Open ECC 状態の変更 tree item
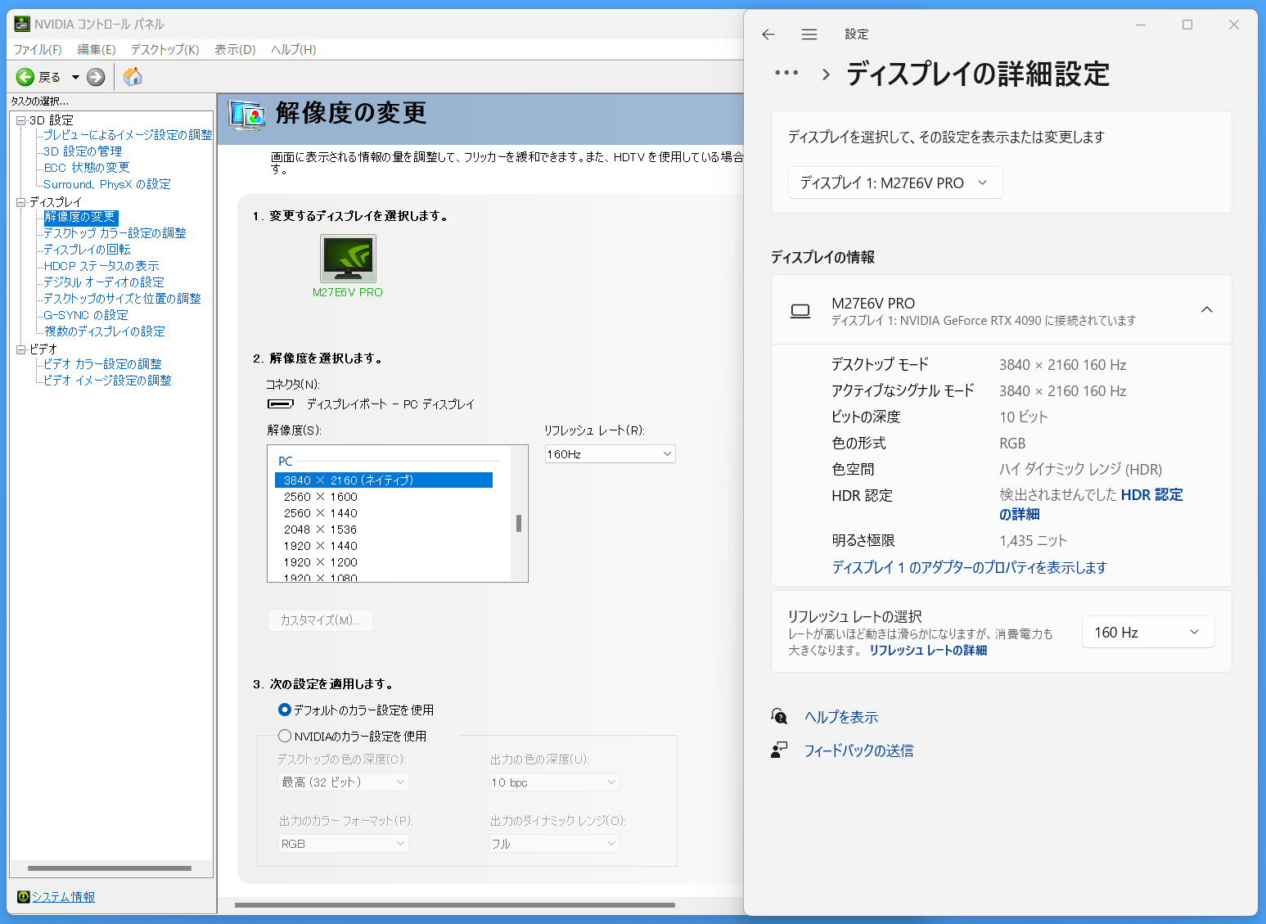The width and height of the screenshot is (1266, 924). pos(87,168)
